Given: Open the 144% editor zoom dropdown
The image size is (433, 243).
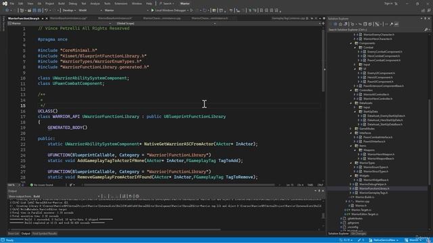Looking at the screenshot, I should (x=14, y=185).
